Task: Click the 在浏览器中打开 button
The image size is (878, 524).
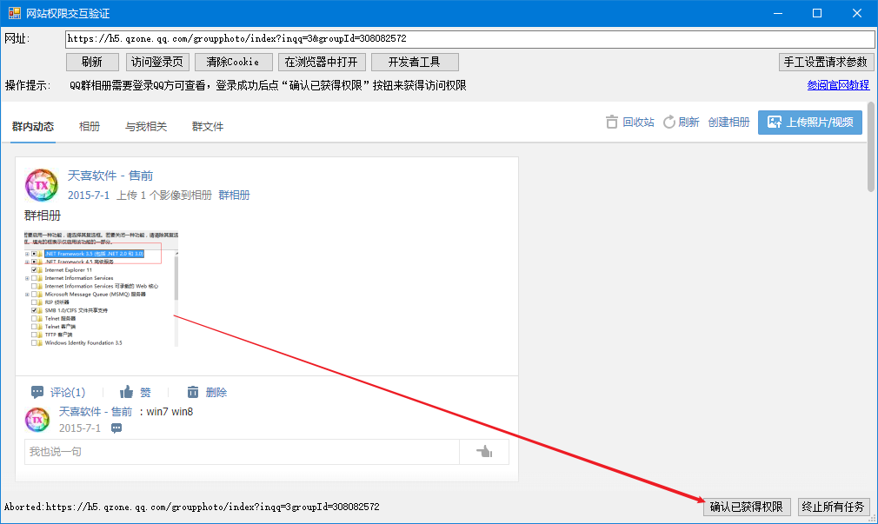Action: click(x=322, y=63)
